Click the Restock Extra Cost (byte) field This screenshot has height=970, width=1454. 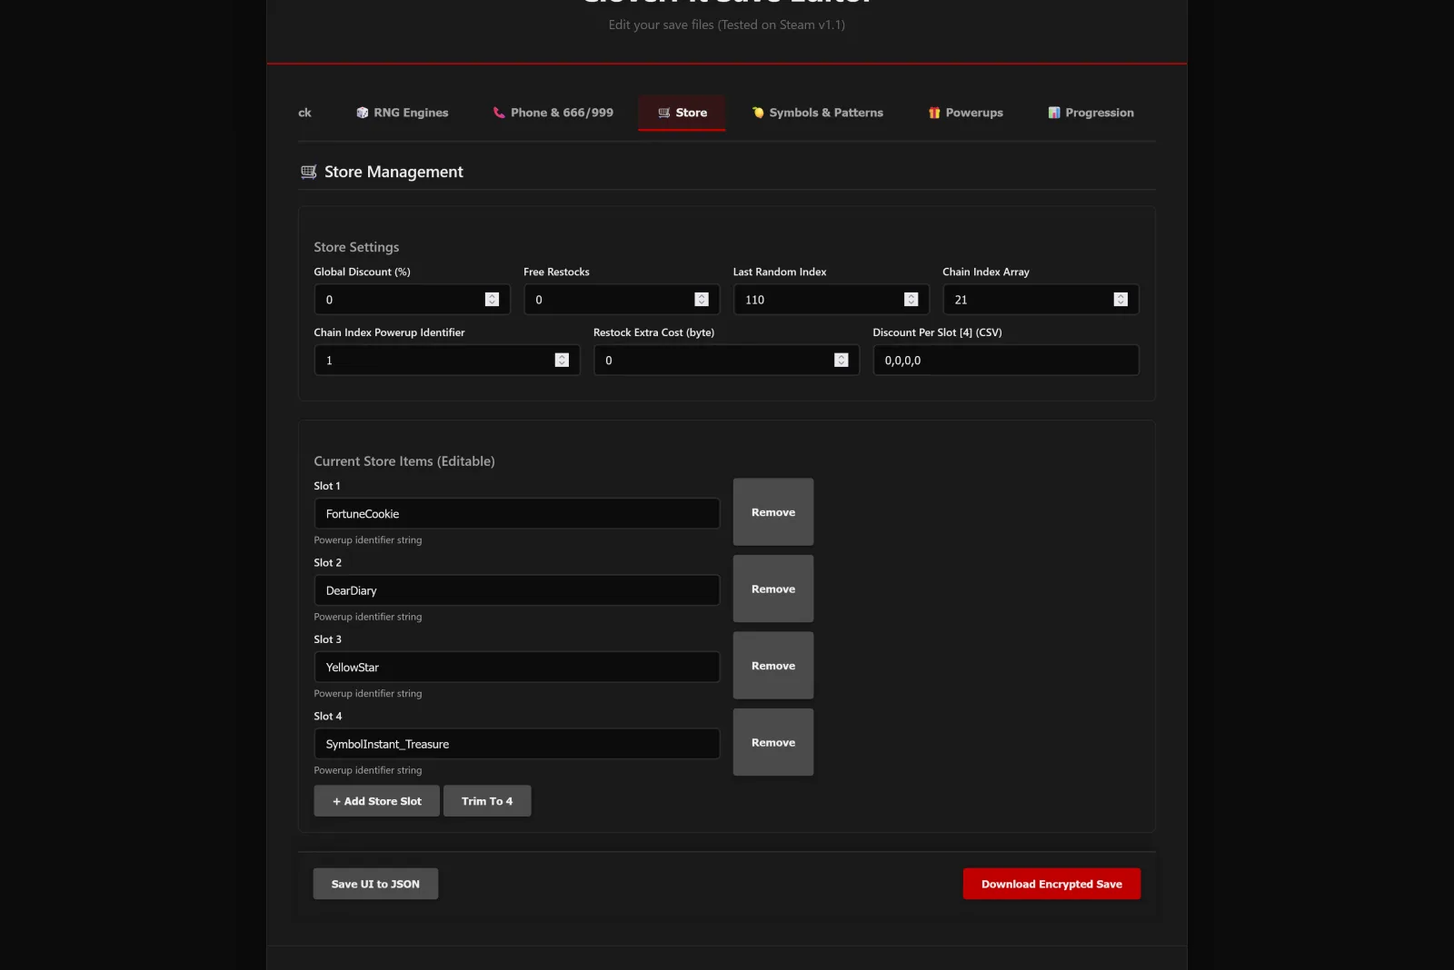point(726,361)
